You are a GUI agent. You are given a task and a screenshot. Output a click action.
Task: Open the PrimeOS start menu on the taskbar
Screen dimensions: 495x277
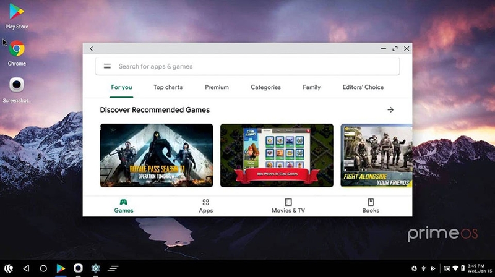coord(9,268)
